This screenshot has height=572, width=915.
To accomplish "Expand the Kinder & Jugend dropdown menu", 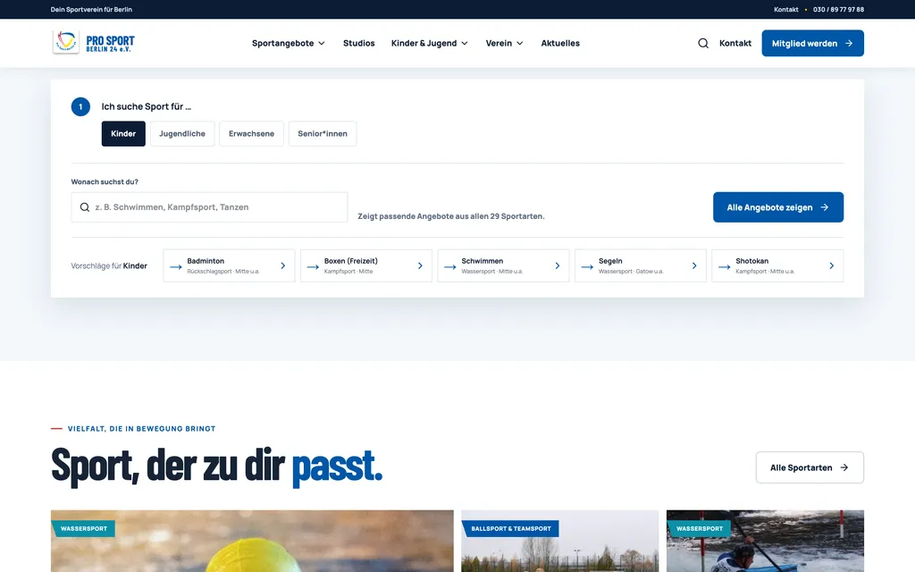I will click(430, 43).
